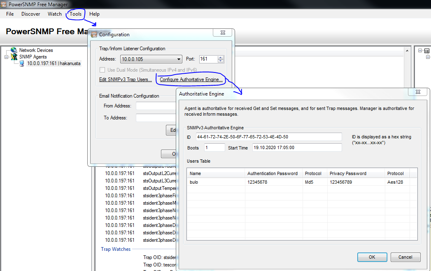Open the Watch menu

tap(55, 14)
